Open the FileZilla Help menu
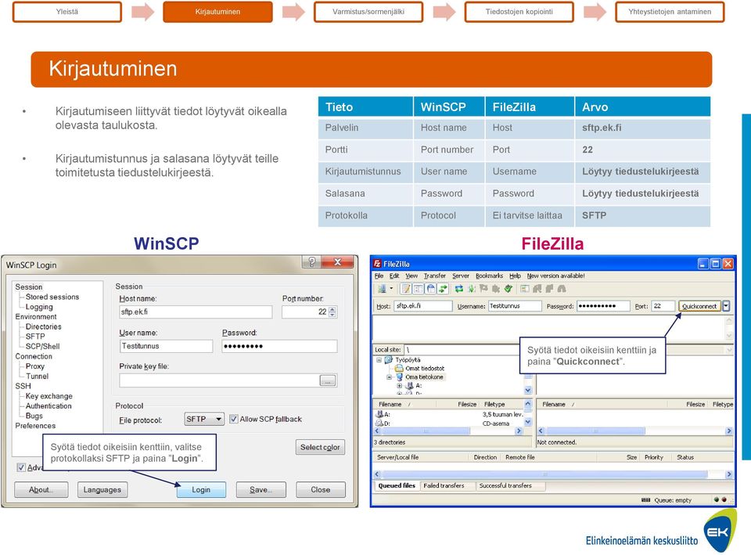This screenshot has height=555, width=751. click(x=515, y=276)
